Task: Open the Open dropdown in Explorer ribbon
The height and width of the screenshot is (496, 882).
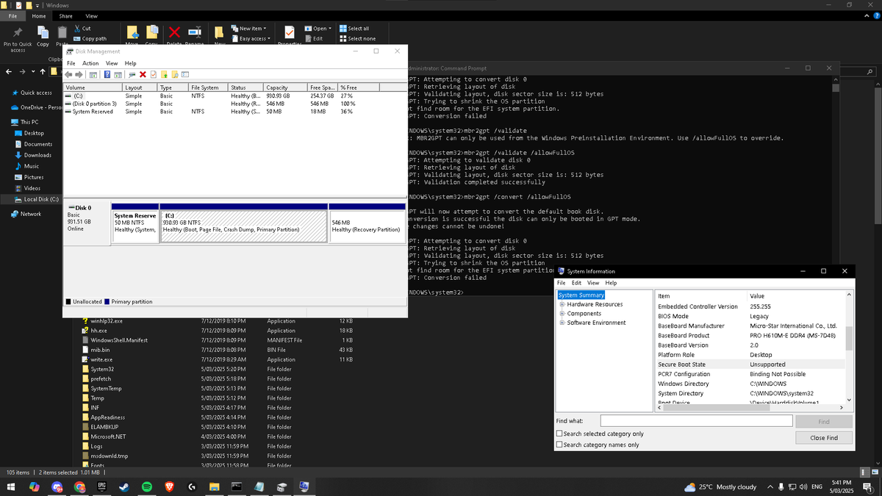Action: click(318, 29)
